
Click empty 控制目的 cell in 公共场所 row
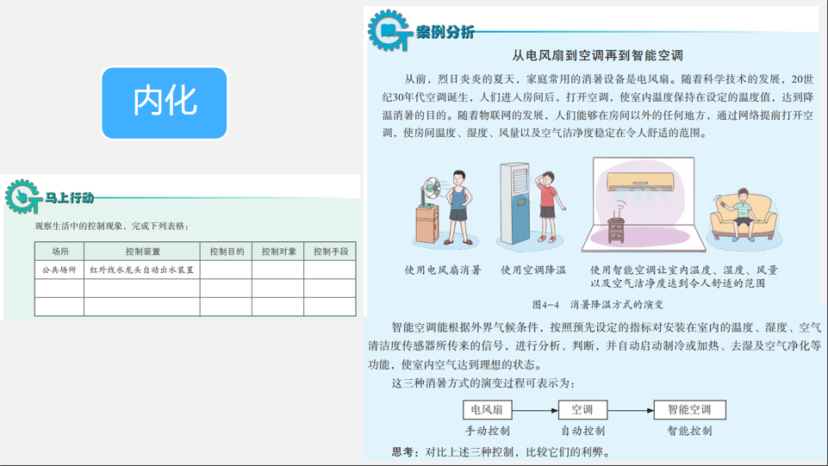[x=226, y=270]
